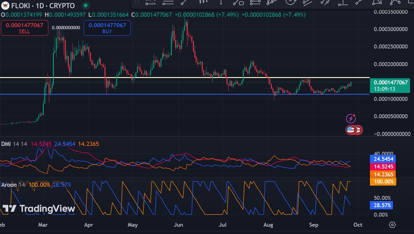The image size is (414, 234).
Task: Open the left US flag economic event marker
Action: (351, 130)
